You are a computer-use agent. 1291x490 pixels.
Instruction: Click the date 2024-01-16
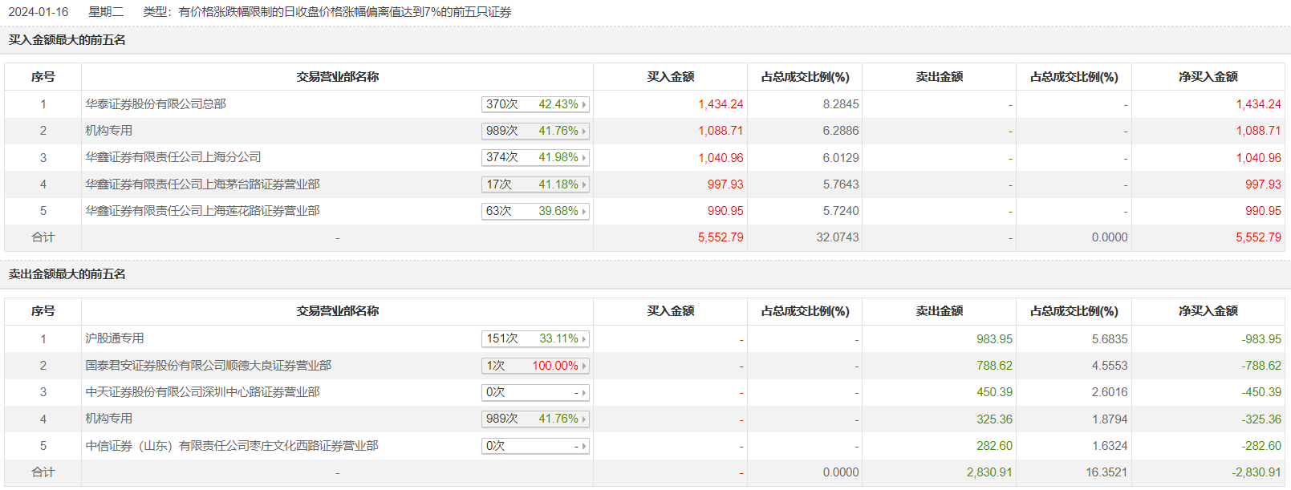(x=39, y=12)
